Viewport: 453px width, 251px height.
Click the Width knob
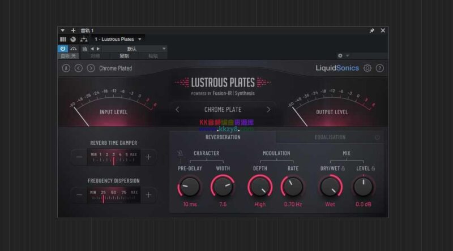pos(223,187)
